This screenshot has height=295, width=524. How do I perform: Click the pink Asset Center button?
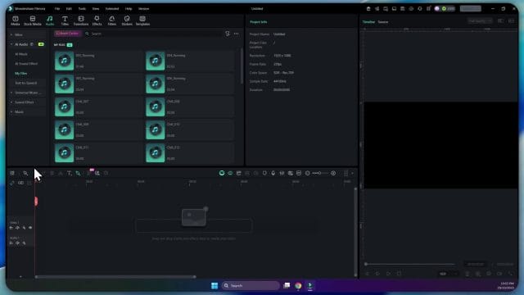click(x=67, y=34)
